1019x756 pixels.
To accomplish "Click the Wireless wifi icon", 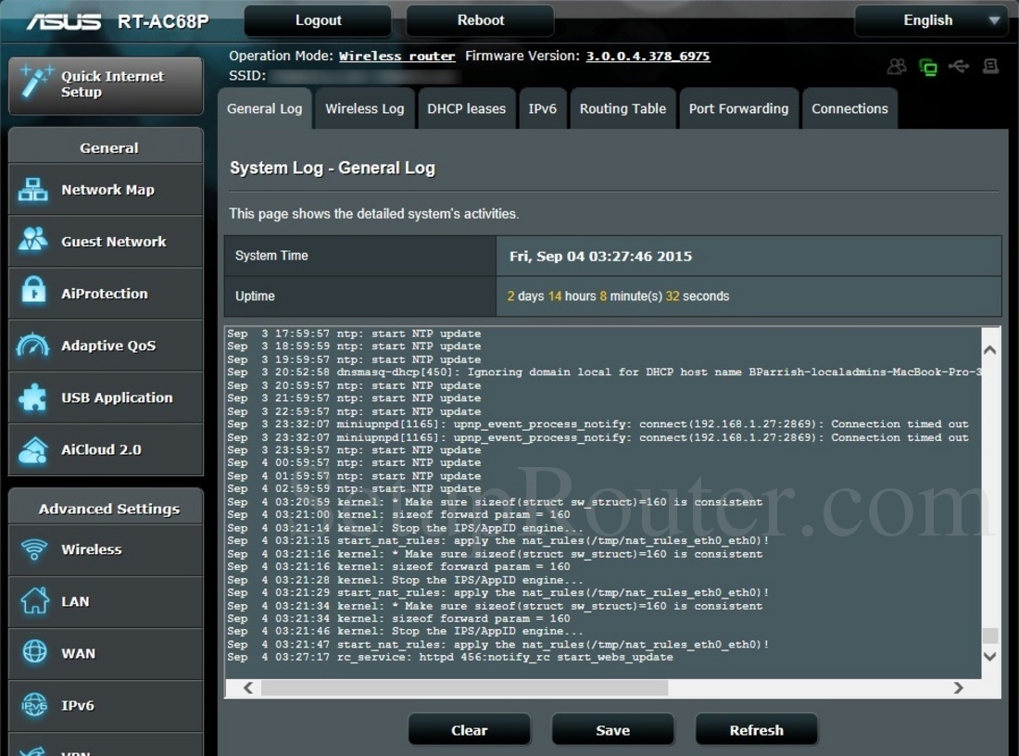I will coord(34,550).
